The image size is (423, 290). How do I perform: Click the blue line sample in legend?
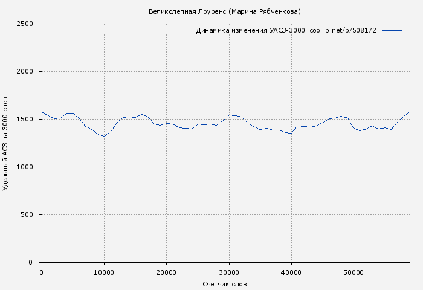click(392, 30)
